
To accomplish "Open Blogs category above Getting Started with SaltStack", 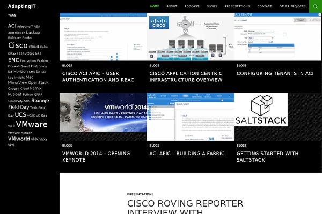I will pyautogui.click(x=241, y=146).
